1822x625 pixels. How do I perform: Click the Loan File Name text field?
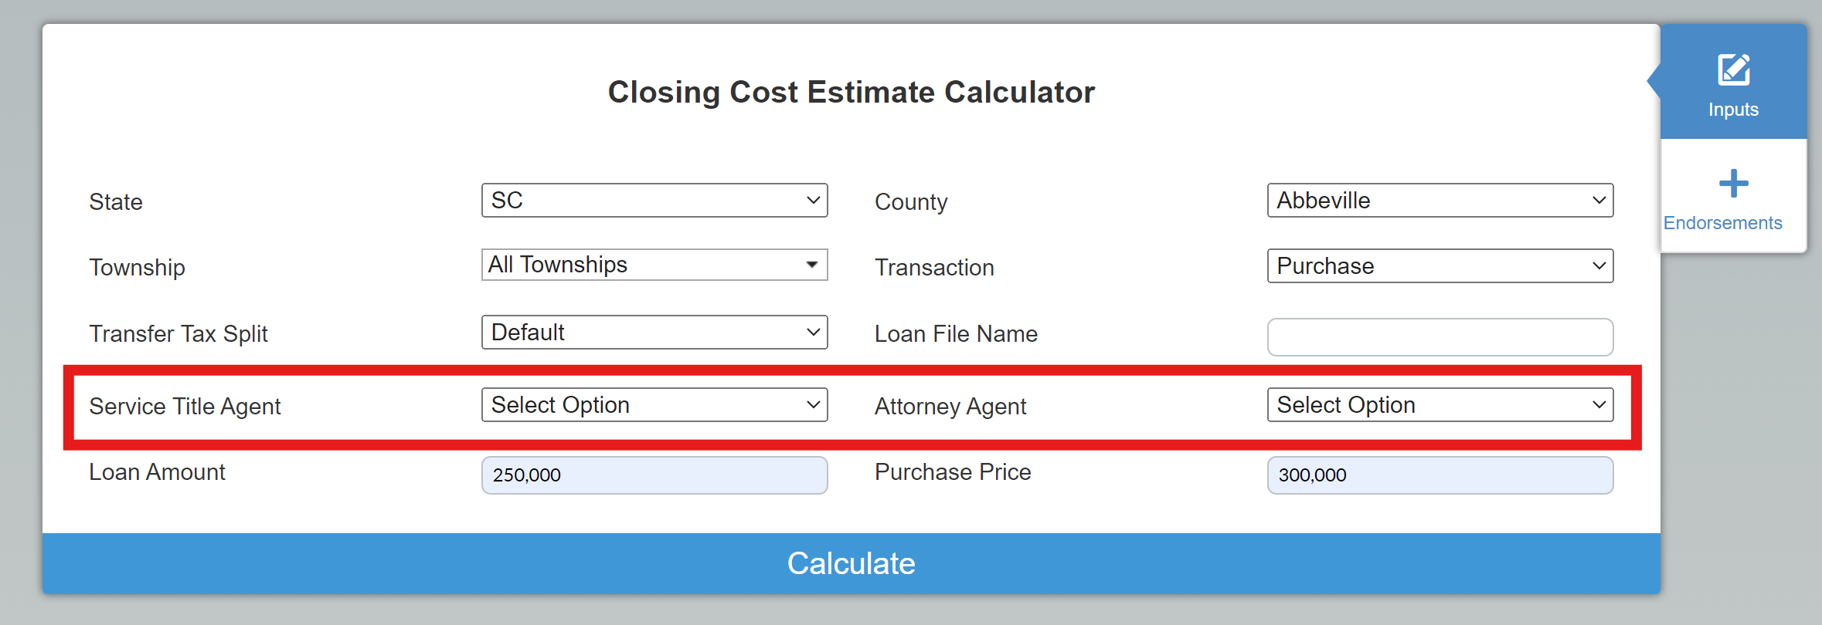click(x=1440, y=337)
